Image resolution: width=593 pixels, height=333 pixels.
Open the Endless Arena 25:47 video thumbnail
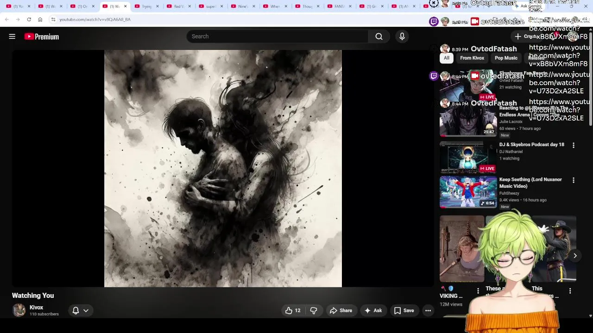coord(468,120)
